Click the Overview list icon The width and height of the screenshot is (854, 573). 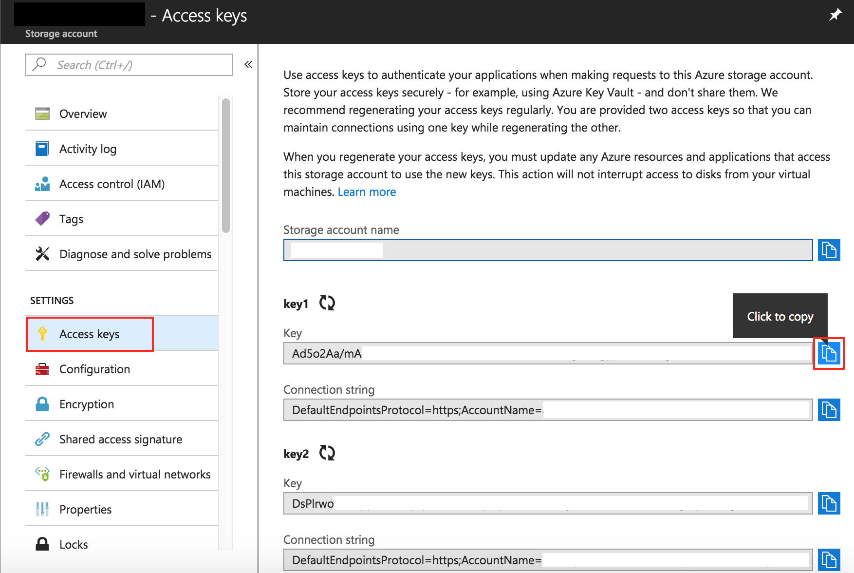(42, 114)
